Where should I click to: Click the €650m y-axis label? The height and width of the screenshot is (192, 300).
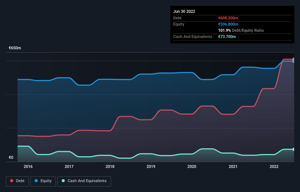[x=15, y=48]
